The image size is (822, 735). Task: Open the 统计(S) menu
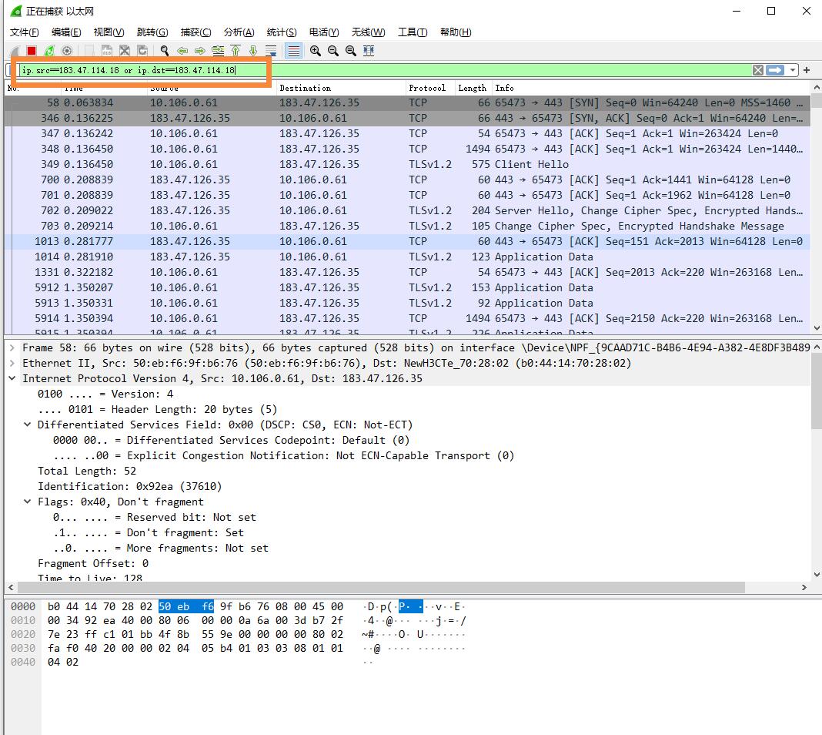point(282,32)
